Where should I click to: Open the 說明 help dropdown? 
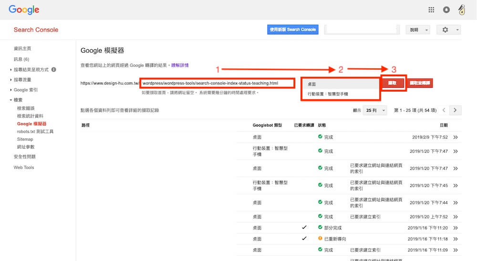417,30
